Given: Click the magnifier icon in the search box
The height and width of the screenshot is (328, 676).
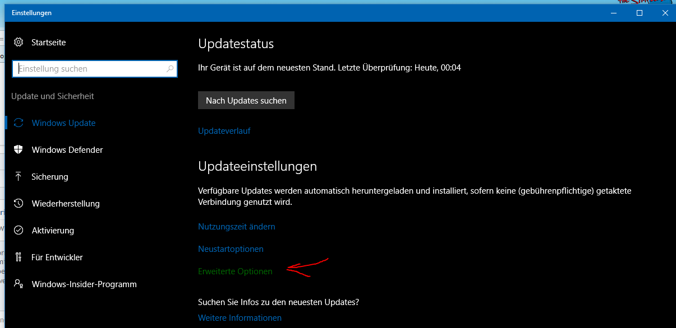Looking at the screenshot, I should click(170, 69).
